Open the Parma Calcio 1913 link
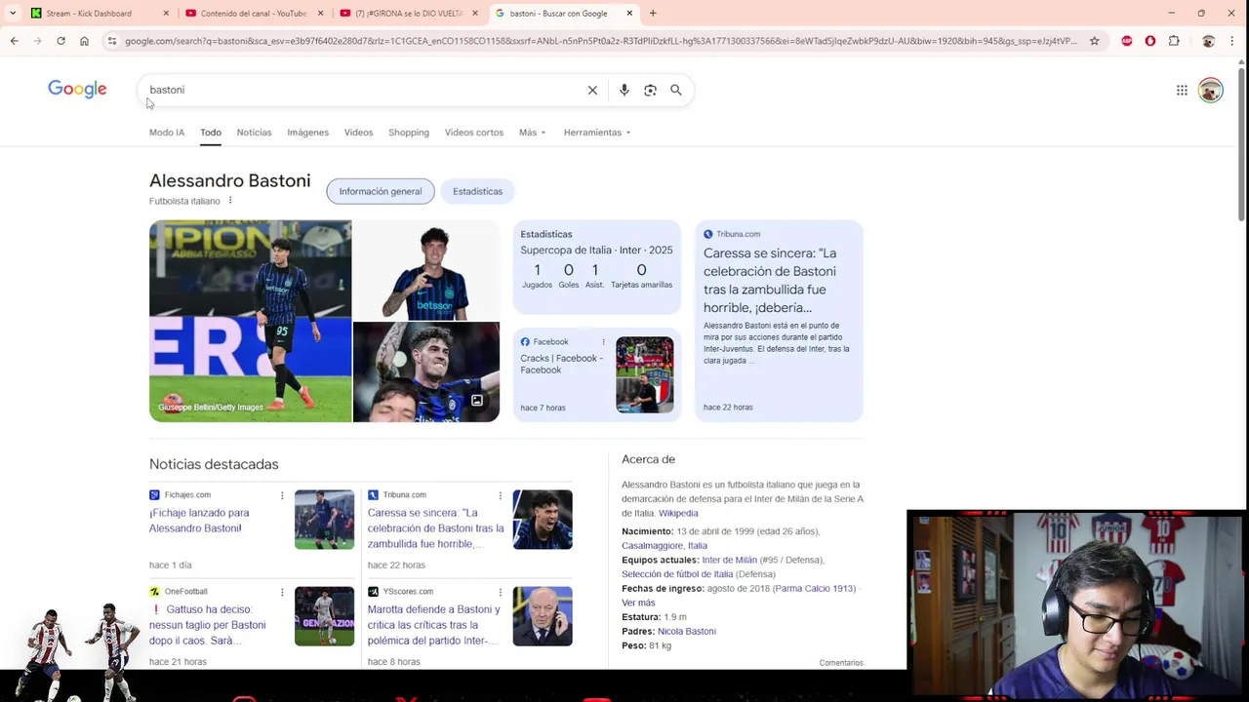The image size is (1249, 702). pyautogui.click(x=814, y=588)
